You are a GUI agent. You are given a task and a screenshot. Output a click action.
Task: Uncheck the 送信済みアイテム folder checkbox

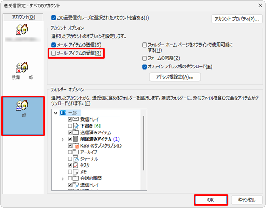pyautogui.click(x=70, y=132)
